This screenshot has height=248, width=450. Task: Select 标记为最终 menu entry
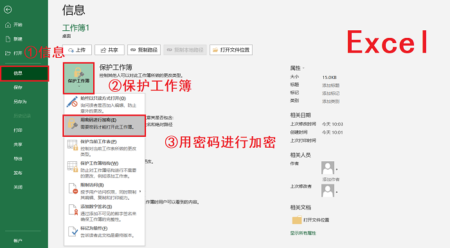[x=104, y=232]
